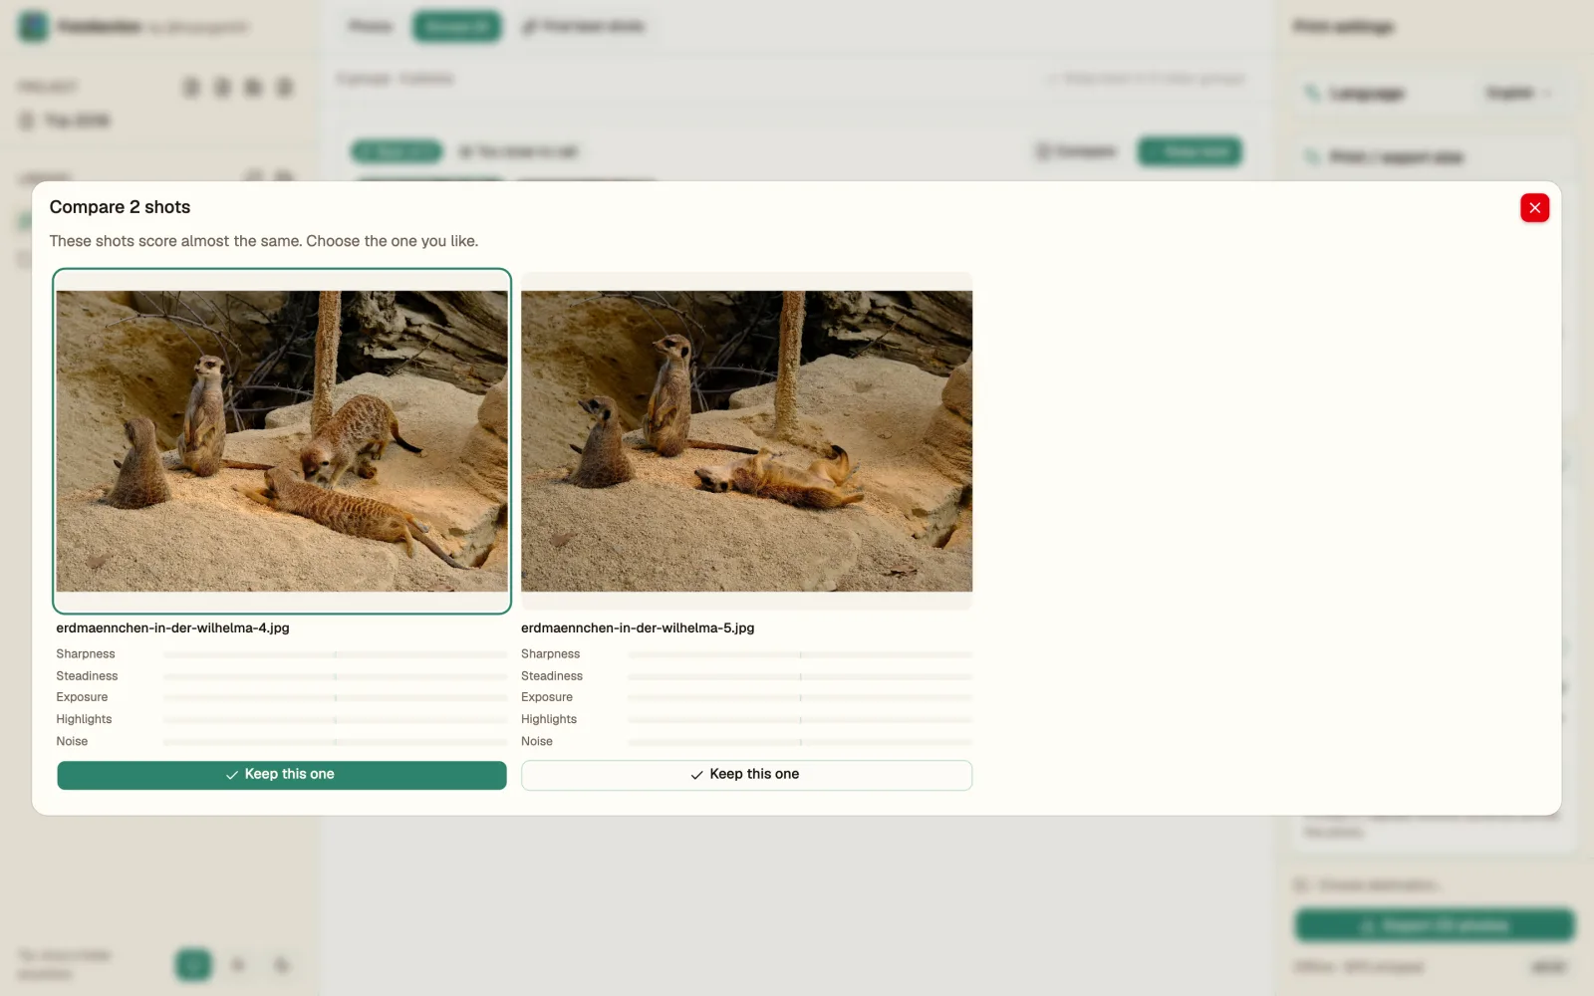Click the Exposure bar for wilhelma-5.jpg
1594x996 pixels.
click(800, 698)
